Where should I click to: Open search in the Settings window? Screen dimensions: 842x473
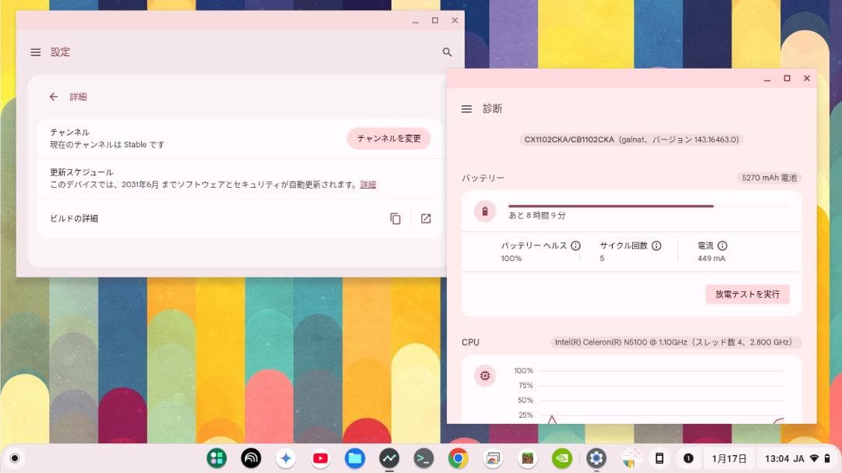click(x=447, y=52)
